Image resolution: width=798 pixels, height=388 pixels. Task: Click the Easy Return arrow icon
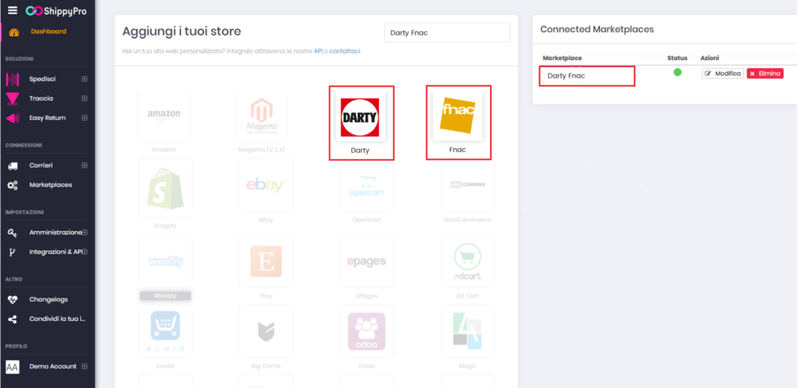12,118
